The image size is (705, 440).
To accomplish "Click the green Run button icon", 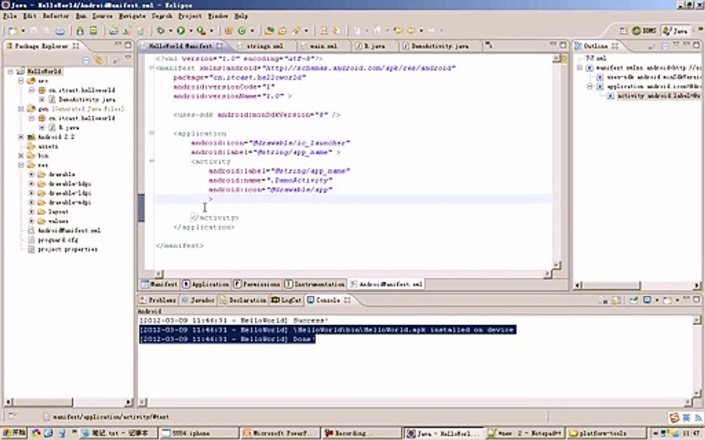I will [x=181, y=31].
